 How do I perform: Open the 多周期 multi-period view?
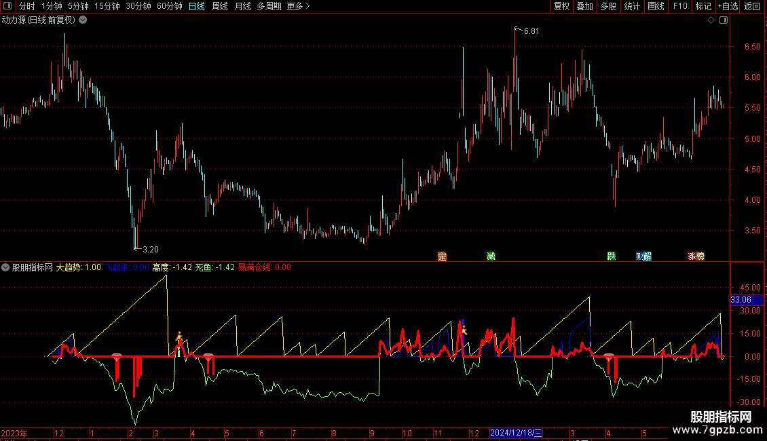[269, 6]
